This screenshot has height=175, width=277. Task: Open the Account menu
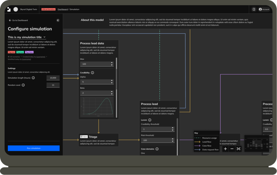pos(264,9)
